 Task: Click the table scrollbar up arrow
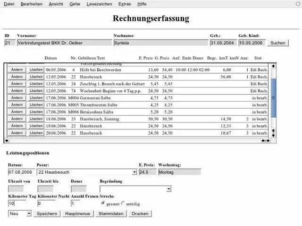[273, 66]
